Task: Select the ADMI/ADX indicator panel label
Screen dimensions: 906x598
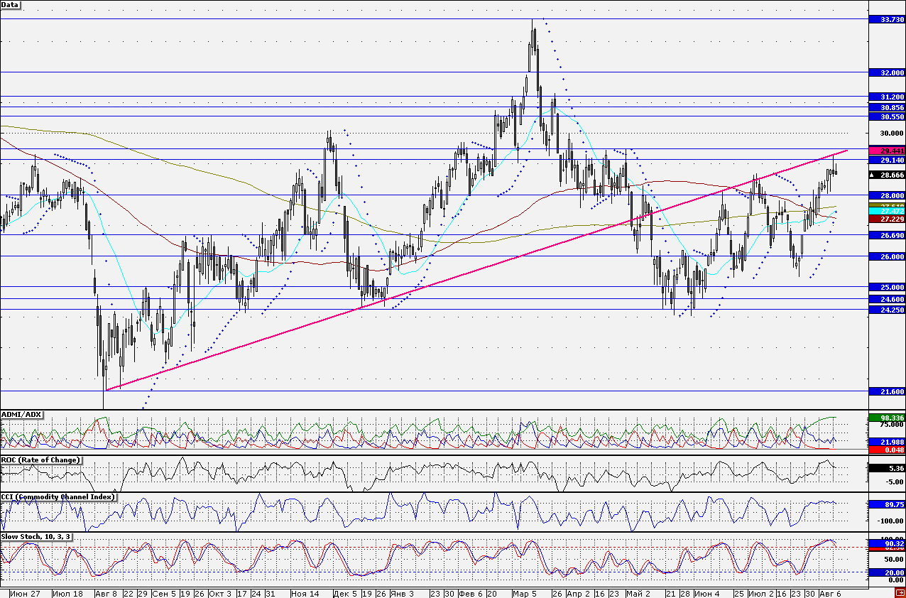Action: pos(21,414)
